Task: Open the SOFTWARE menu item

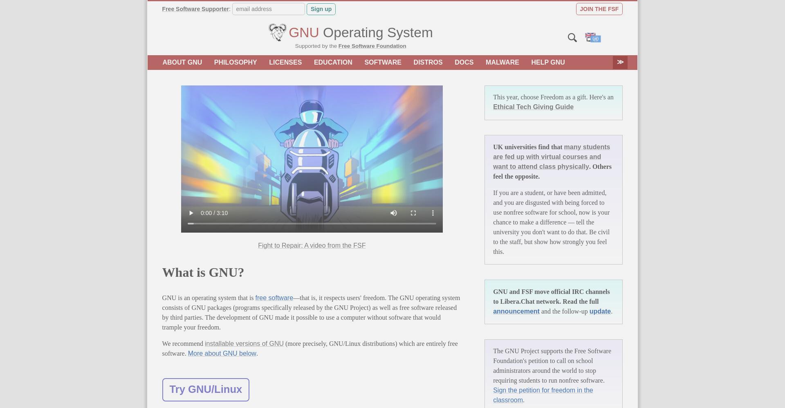Action: click(383, 63)
